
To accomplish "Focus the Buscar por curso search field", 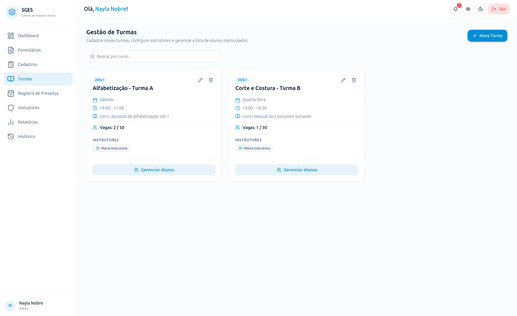I will [x=153, y=56].
